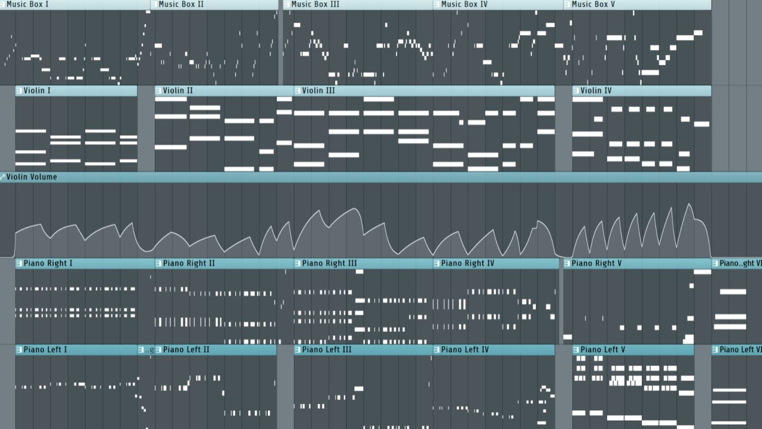Open the Music Box V clip menu icon
The image size is (762, 429).
(567, 4)
